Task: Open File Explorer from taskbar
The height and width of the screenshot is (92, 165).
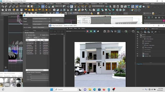Action: pos(90,89)
